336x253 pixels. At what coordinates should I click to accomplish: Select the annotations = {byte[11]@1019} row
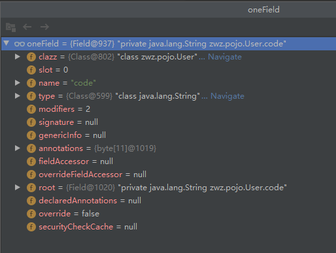tap(169, 148)
